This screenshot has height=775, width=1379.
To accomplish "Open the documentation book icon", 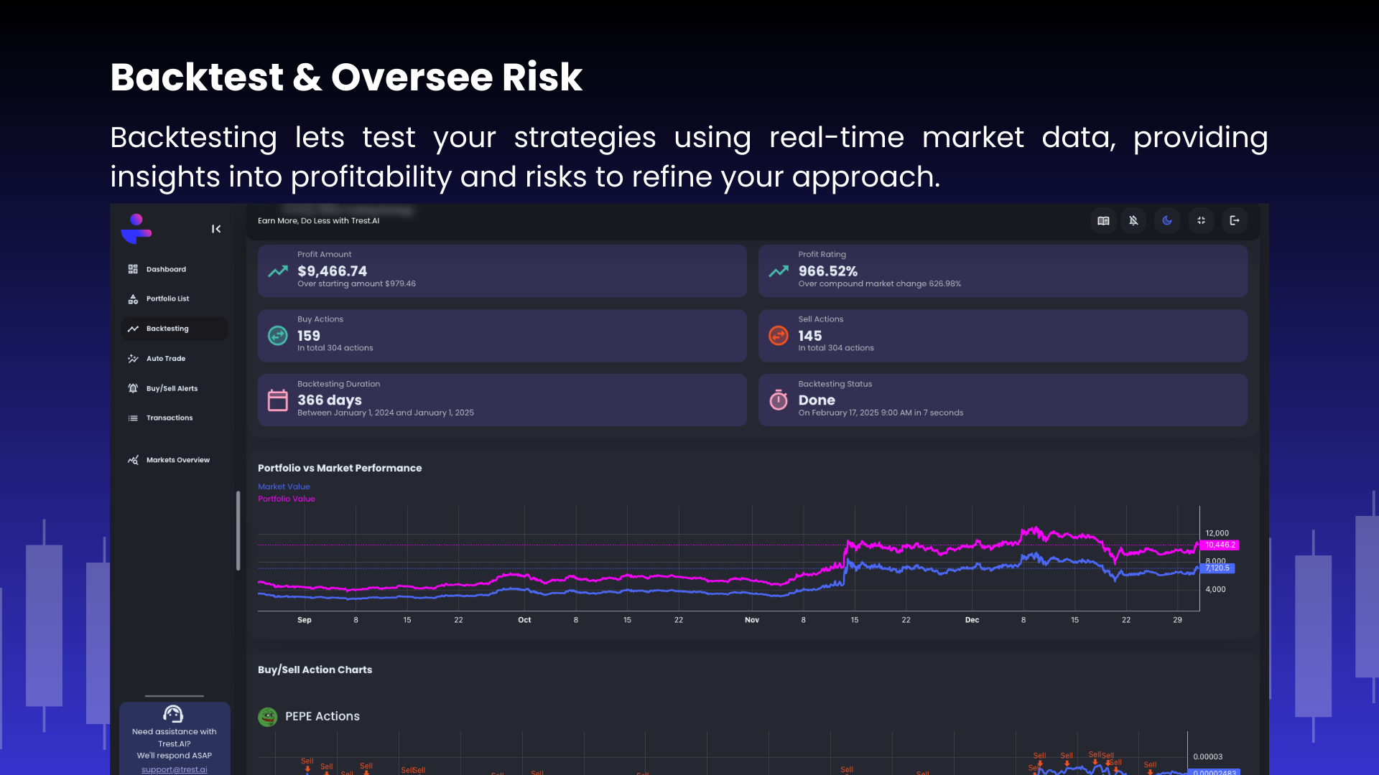I will coord(1103,220).
